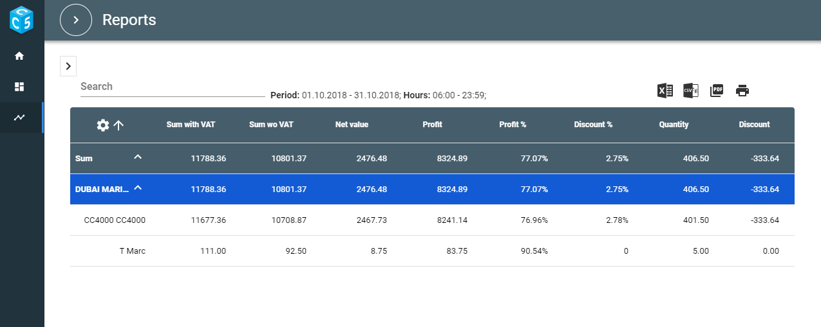Open the Dashboard from sidebar

(19, 87)
